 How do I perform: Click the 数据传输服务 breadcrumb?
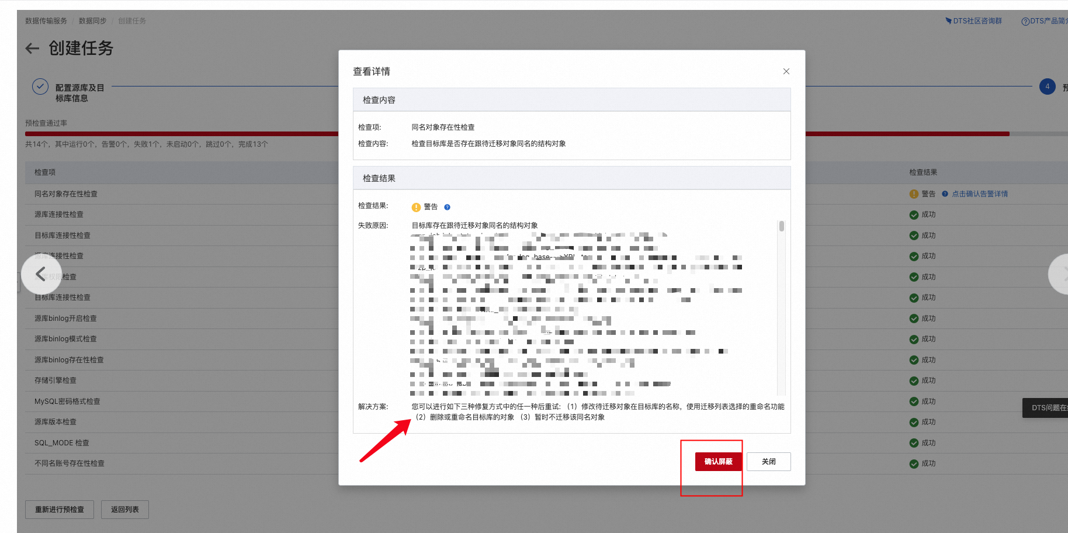(46, 21)
